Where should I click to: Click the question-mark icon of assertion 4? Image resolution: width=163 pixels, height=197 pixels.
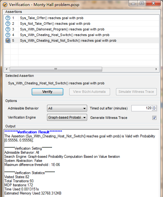8,35
